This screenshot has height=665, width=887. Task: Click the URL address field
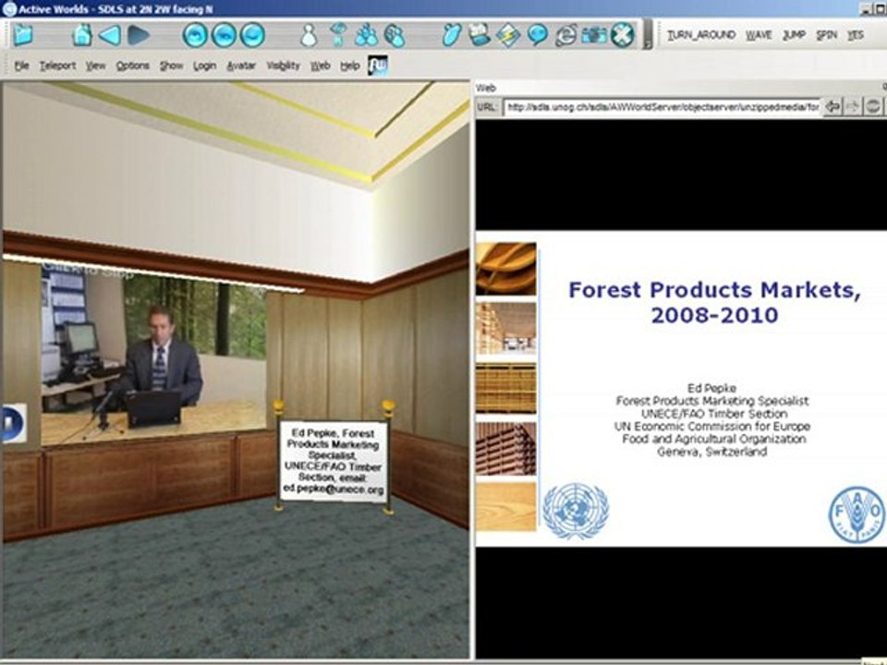tap(662, 106)
